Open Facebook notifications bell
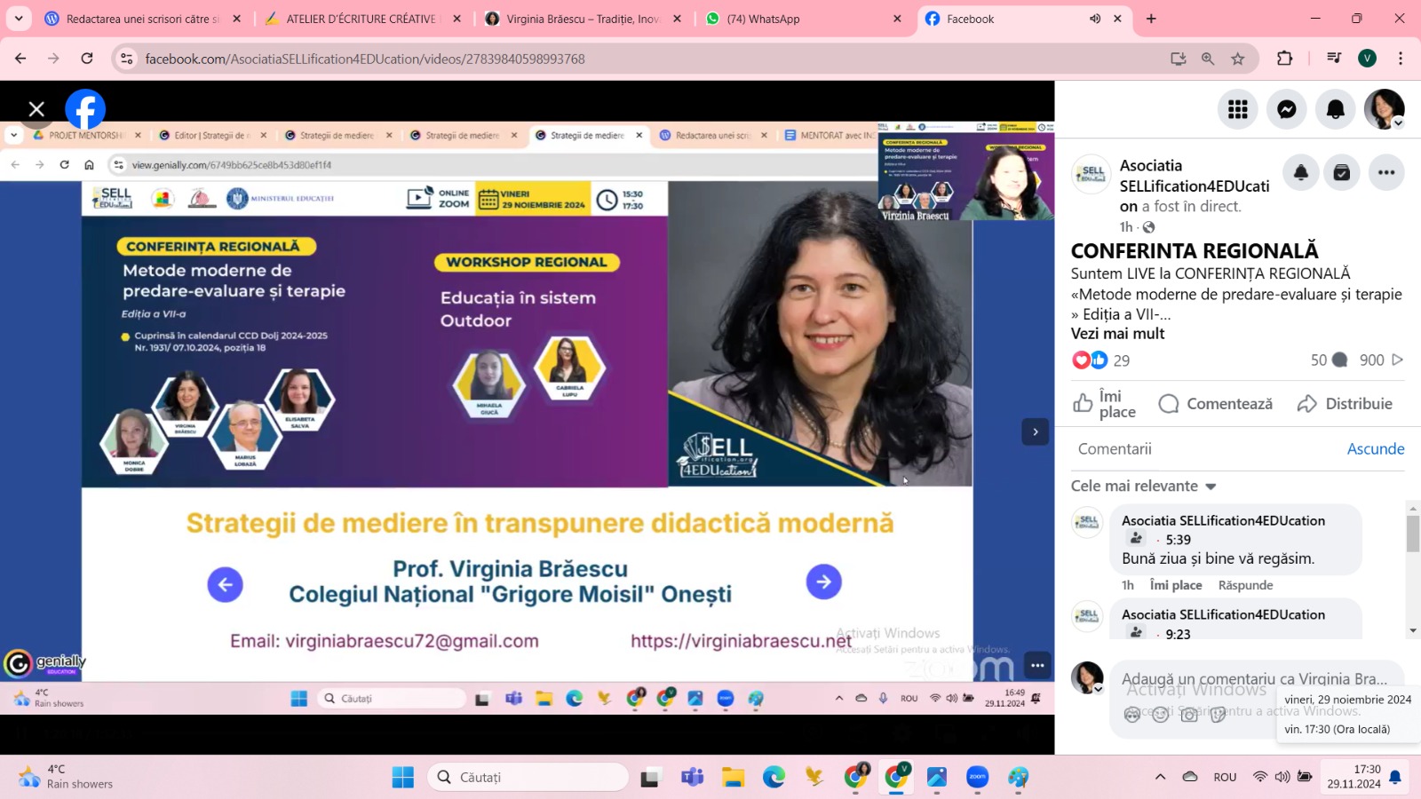 (x=1335, y=109)
